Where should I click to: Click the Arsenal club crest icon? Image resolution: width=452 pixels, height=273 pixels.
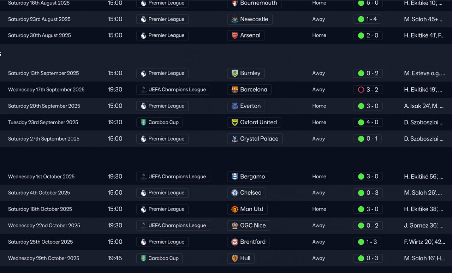235,36
